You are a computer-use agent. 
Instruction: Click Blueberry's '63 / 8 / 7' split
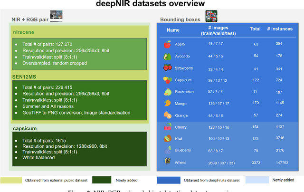point(216,151)
